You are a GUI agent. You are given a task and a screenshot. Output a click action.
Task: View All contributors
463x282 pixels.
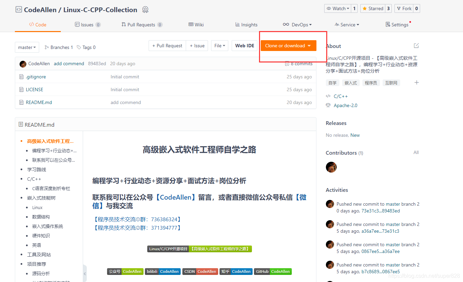point(416,152)
